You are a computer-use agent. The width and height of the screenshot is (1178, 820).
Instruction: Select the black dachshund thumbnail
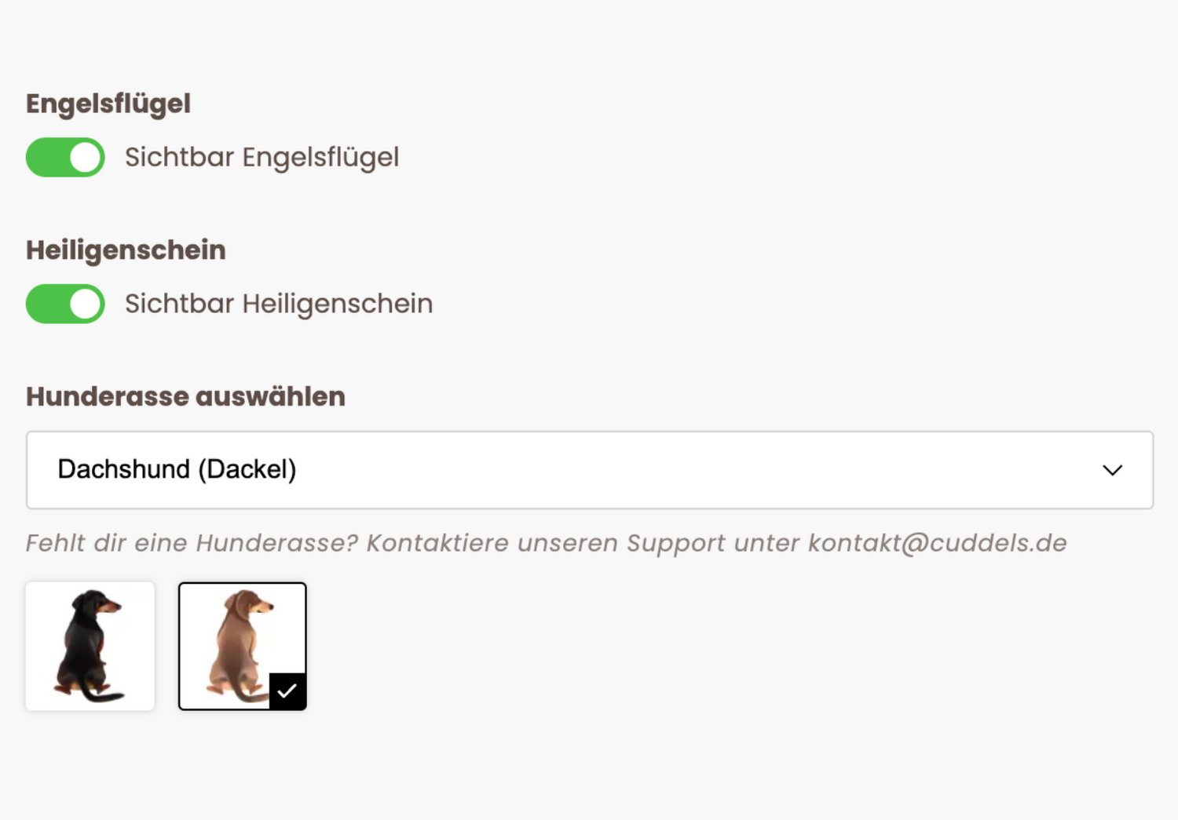pyautogui.click(x=90, y=646)
